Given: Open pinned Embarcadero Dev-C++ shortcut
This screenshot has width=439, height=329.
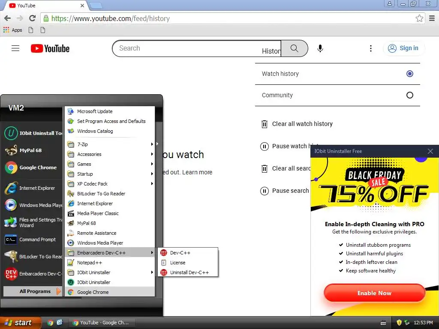Looking at the screenshot, I should pyautogui.click(x=33, y=274).
